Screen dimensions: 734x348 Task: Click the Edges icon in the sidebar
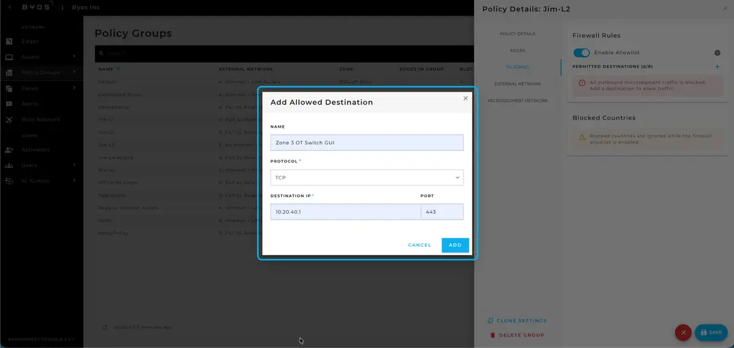pyautogui.click(x=9, y=41)
